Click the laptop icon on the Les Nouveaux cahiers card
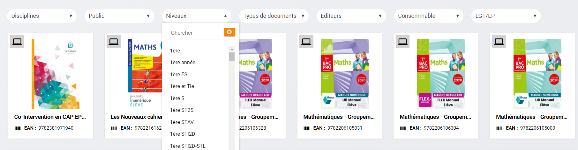Viewport: 578px width, 150px height. click(113, 42)
